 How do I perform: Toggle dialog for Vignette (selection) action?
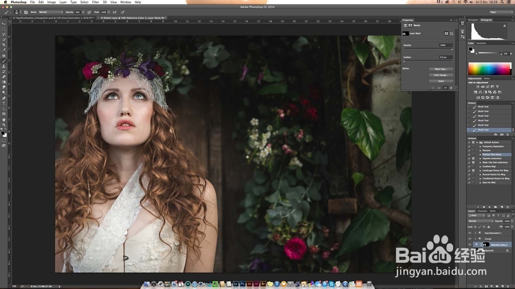473,158
